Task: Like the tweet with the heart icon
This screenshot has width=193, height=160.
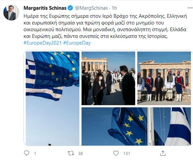Action: (x=116, y=153)
